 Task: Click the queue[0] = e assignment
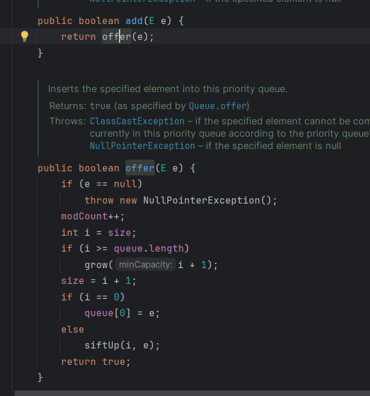pyautogui.click(x=121, y=313)
